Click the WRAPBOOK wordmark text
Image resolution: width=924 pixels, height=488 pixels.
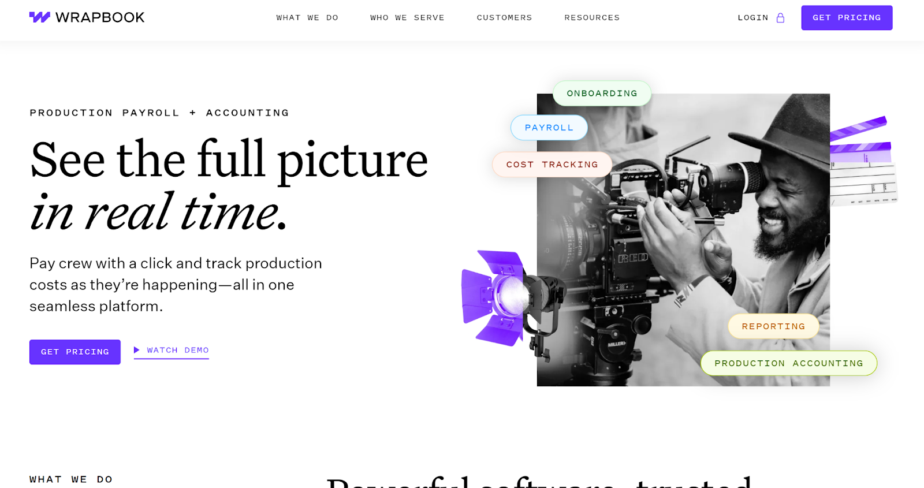point(100,17)
